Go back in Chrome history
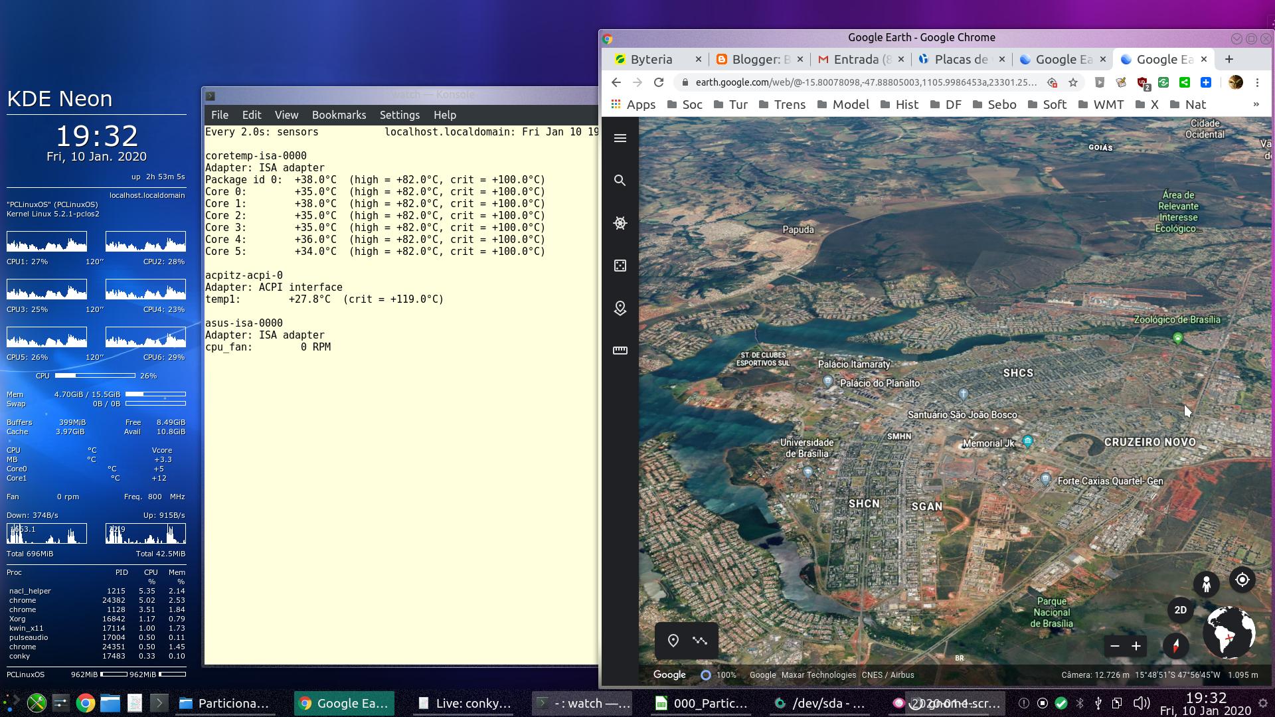This screenshot has height=717, width=1275. 616,82
